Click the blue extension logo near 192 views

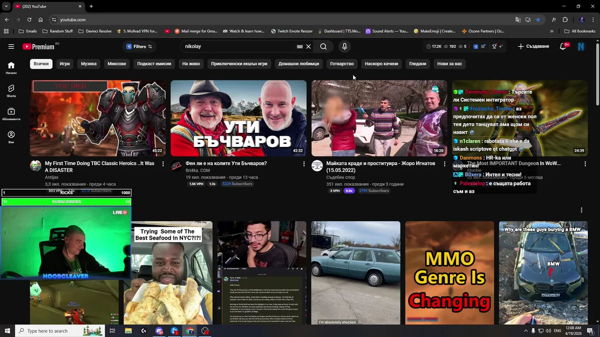click(475, 46)
